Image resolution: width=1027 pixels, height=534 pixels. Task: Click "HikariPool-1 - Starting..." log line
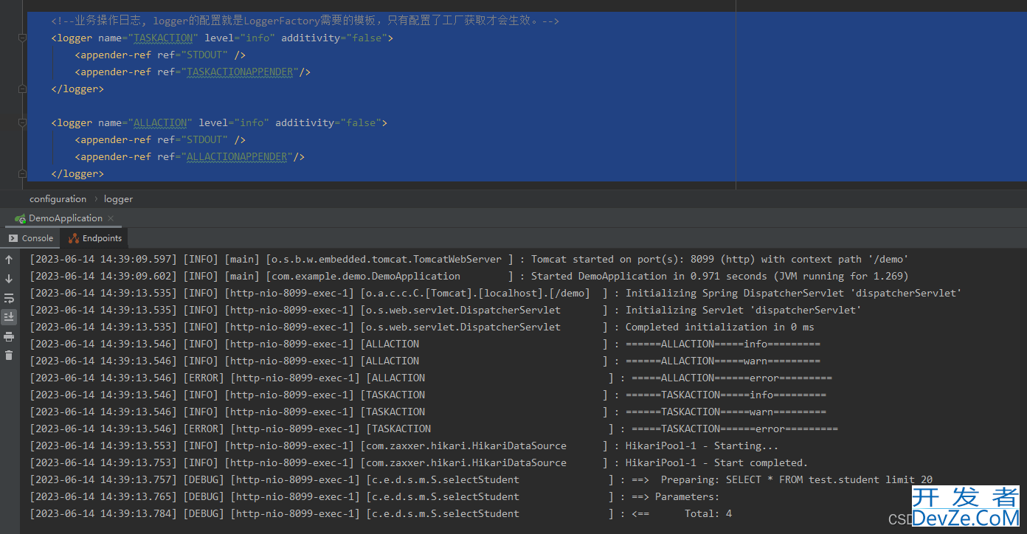click(404, 445)
